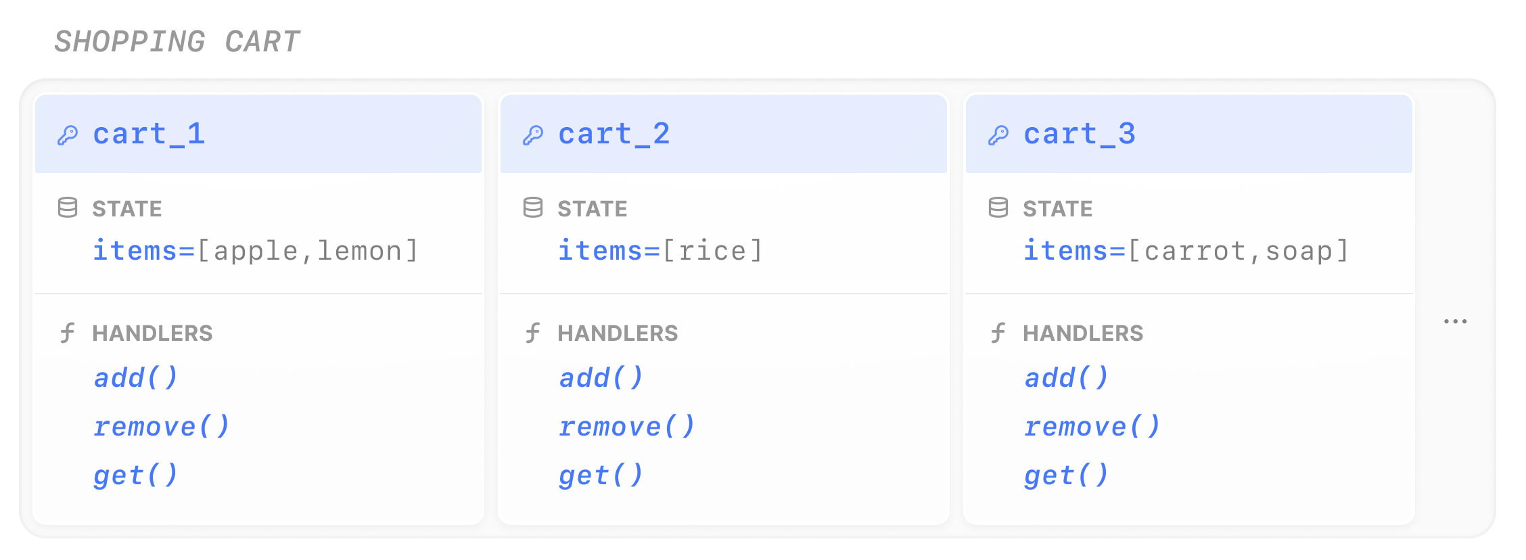The image size is (1526, 560).
Task: Click the function HANDLERS icon in cart_2
Action: (533, 333)
